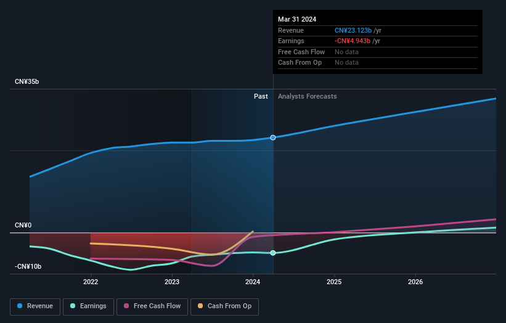This screenshot has width=506, height=323.
Task: Click the Free Cash Flow tooltip row label
Action: click(x=301, y=52)
